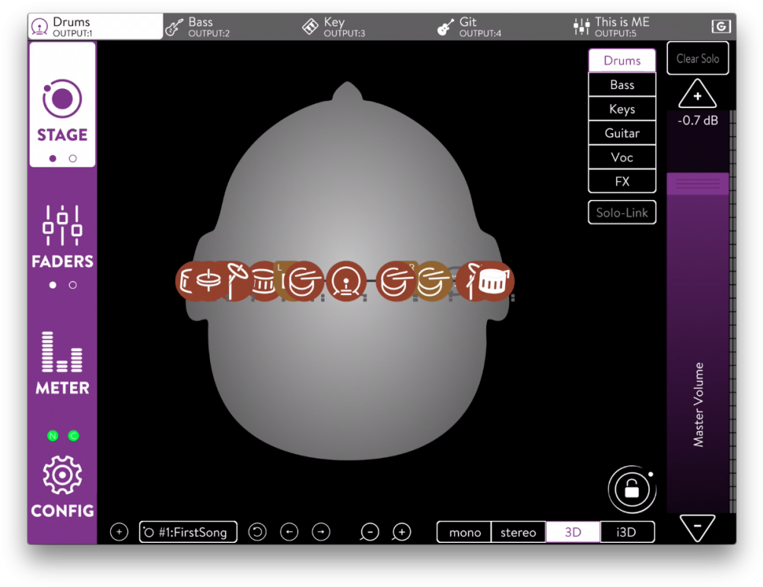Switch output mode to mono
Viewport: 763px width, 587px height.
(x=464, y=532)
